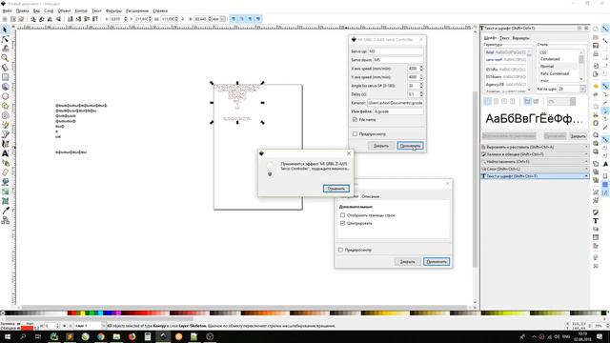The width and height of the screenshot is (610, 343).
Task: Click Закрыть in Text and Font panel
Action: click(578, 136)
